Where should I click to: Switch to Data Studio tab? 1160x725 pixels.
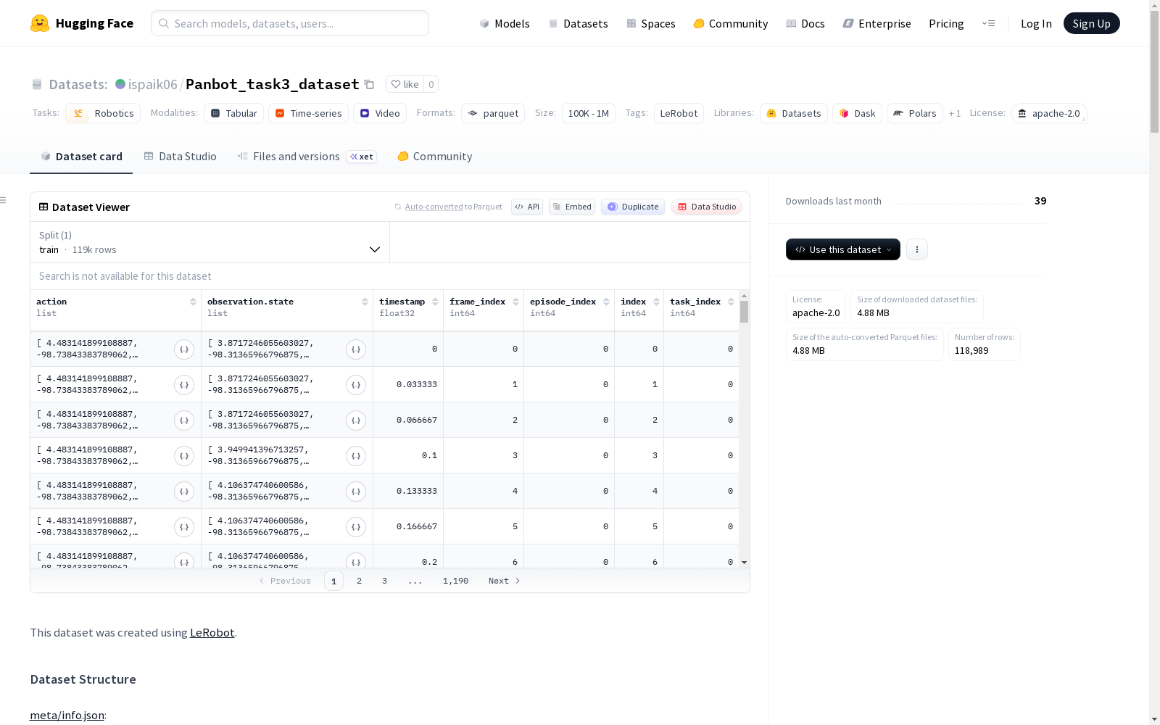(181, 157)
